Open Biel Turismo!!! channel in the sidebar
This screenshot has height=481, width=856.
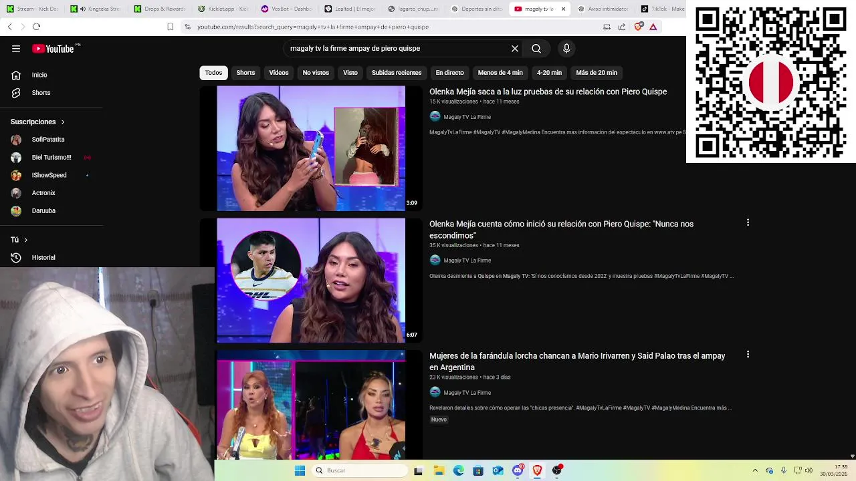click(x=52, y=158)
